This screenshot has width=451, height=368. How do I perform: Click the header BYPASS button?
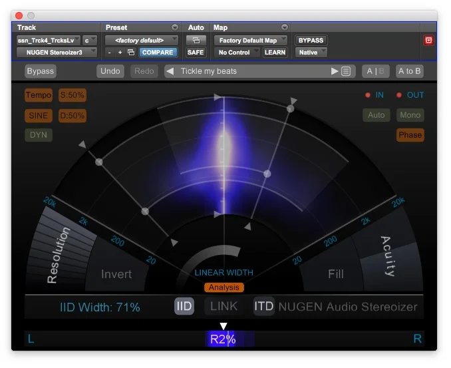tap(311, 41)
